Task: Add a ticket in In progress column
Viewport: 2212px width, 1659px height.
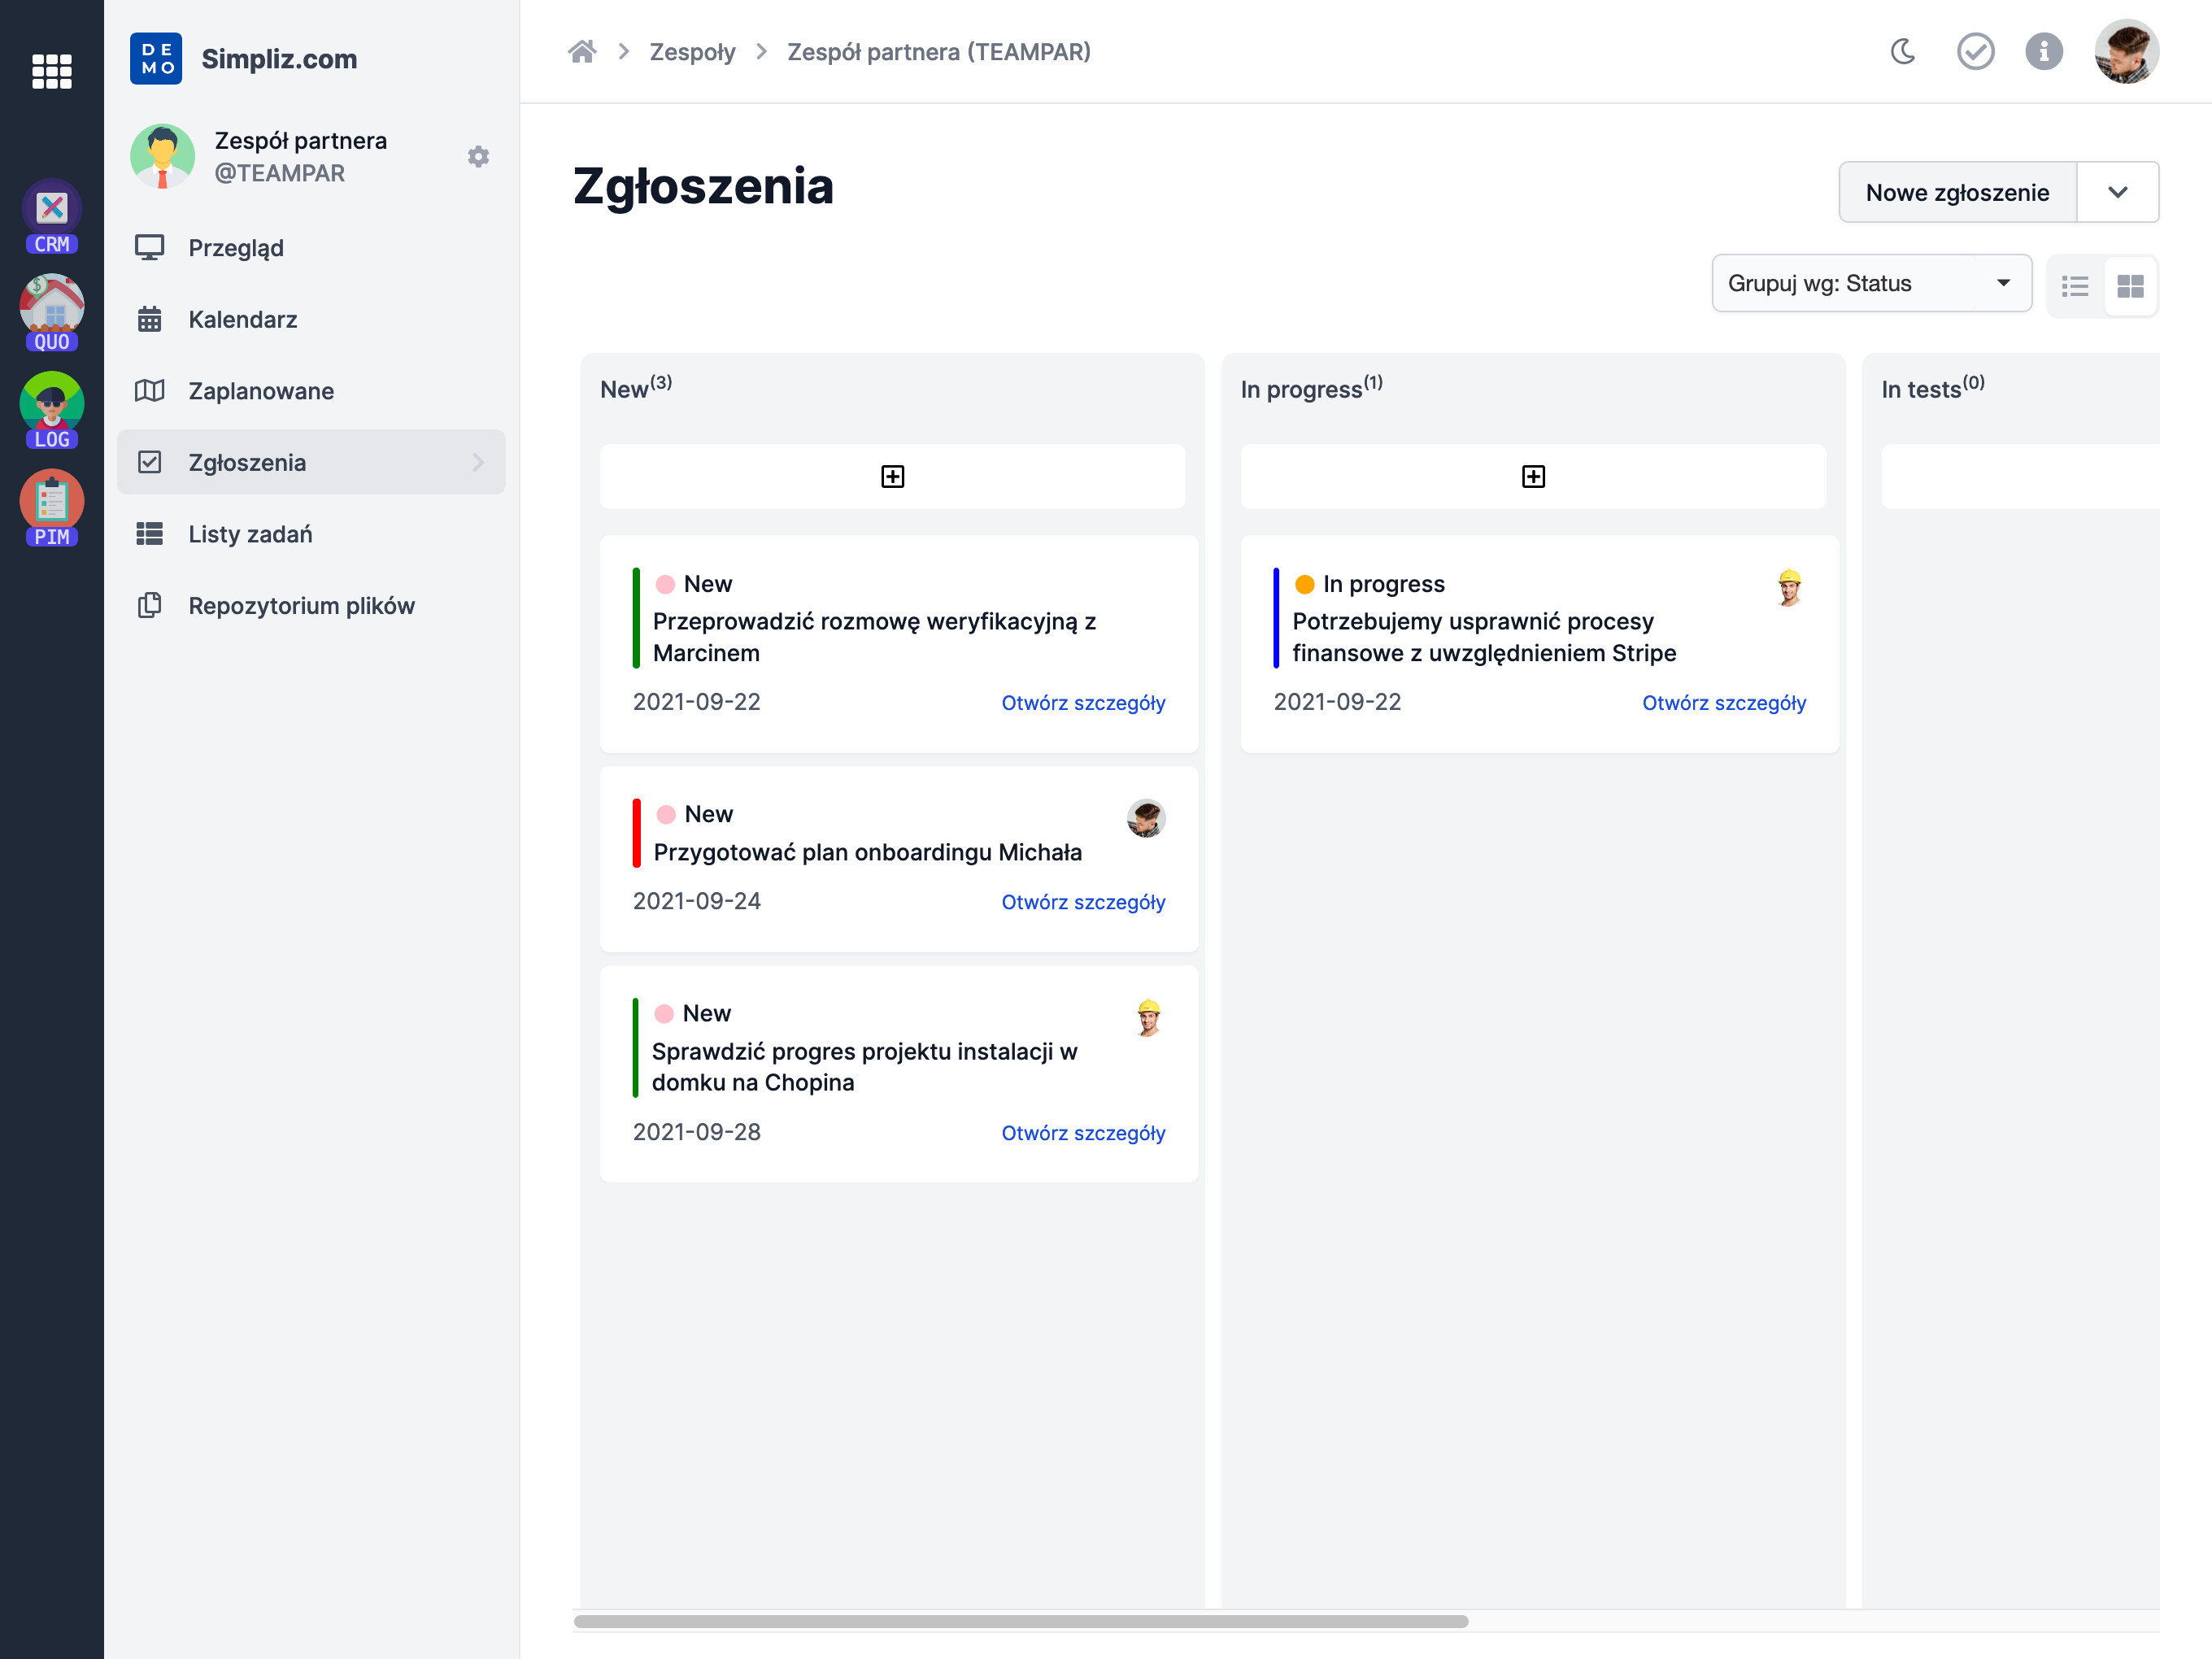Action: pos(1533,476)
